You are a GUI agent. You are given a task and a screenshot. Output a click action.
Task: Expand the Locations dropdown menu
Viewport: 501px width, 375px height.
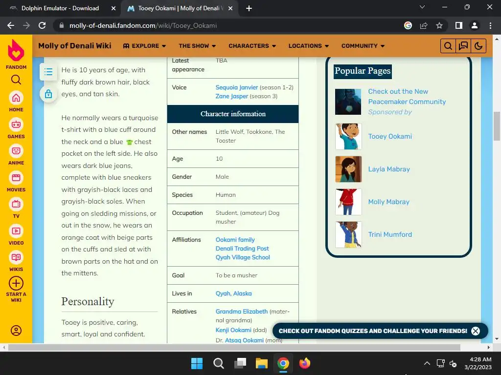pyautogui.click(x=308, y=46)
